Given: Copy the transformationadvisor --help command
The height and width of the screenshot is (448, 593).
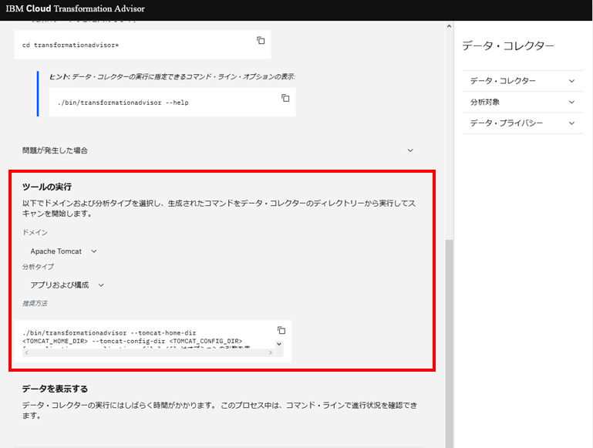Looking at the screenshot, I should coord(285,98).
